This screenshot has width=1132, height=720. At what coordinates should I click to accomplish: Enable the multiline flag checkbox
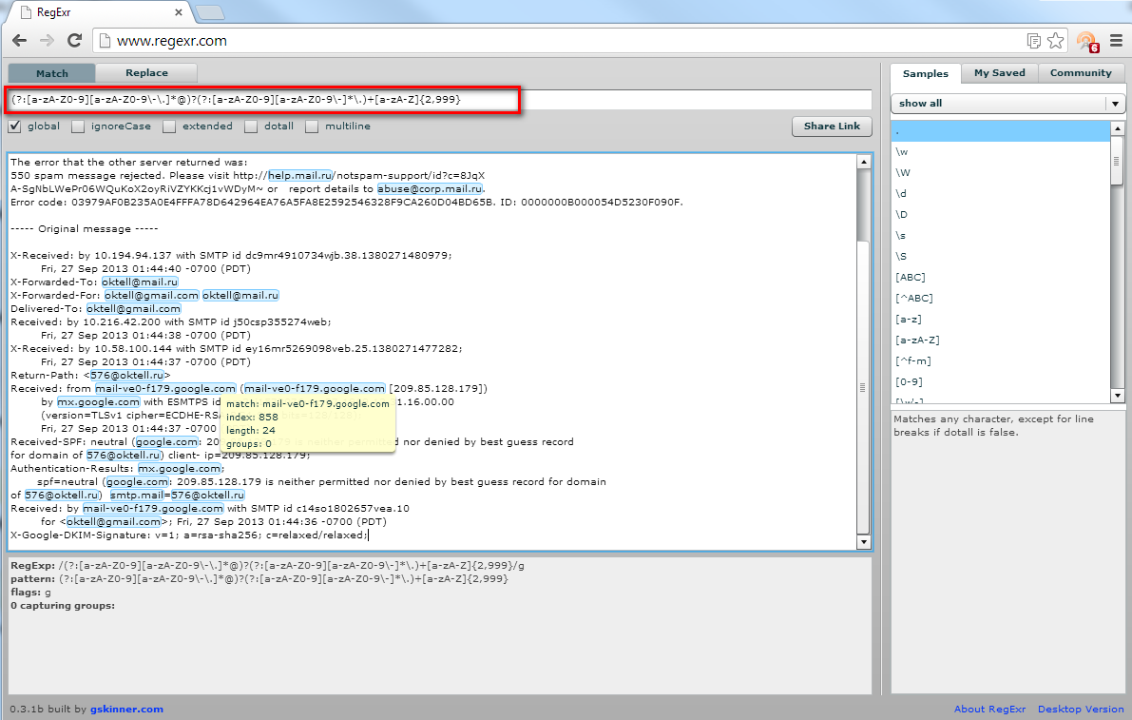point(312,126)
